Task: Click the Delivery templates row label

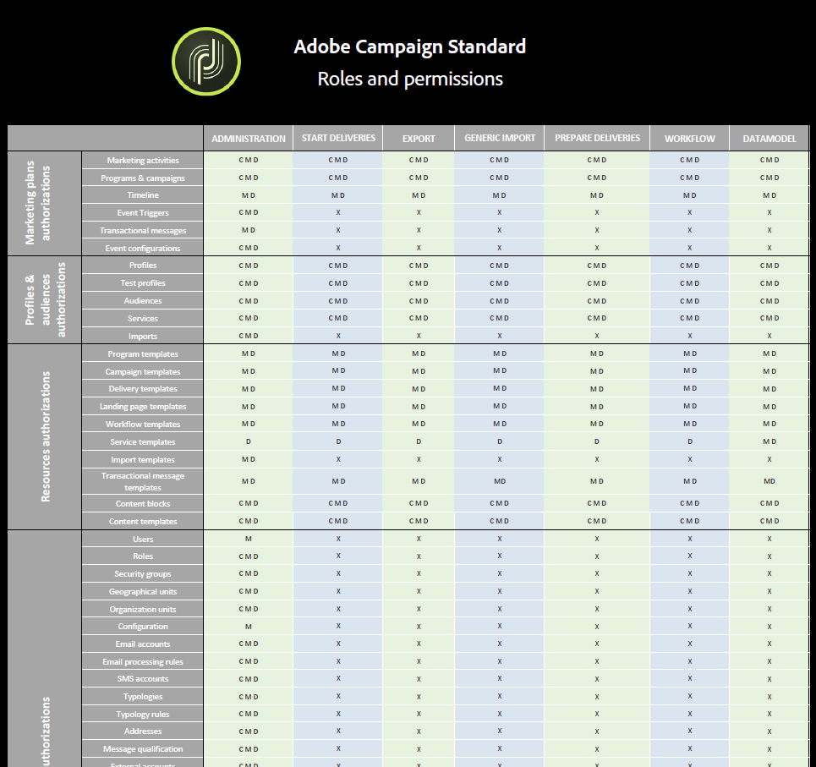Action: click(143, 389)
